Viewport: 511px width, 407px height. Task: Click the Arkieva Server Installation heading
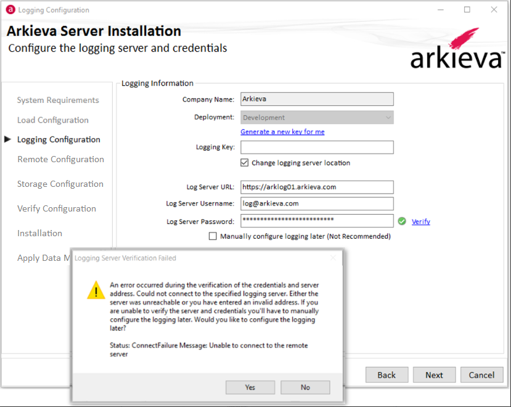94,31
